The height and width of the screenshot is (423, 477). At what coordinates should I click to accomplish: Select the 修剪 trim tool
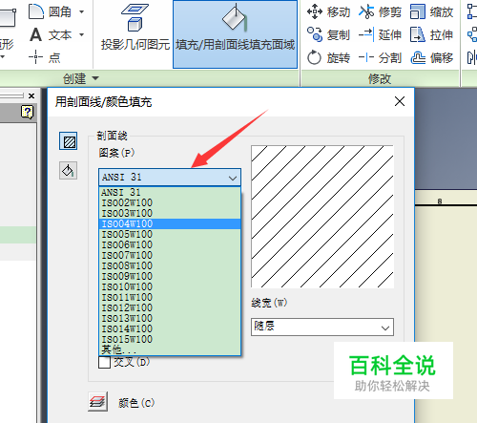(x=380, y=12)
